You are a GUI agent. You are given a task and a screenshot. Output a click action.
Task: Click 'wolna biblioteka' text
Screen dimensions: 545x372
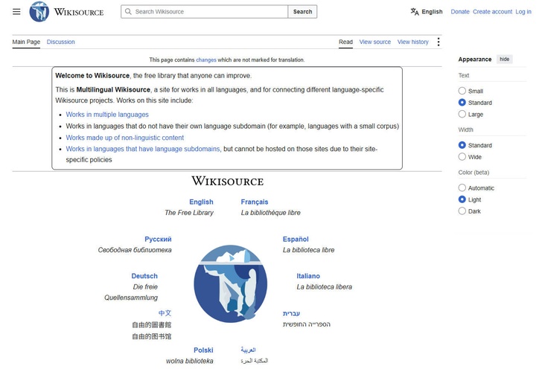point(189,361)
